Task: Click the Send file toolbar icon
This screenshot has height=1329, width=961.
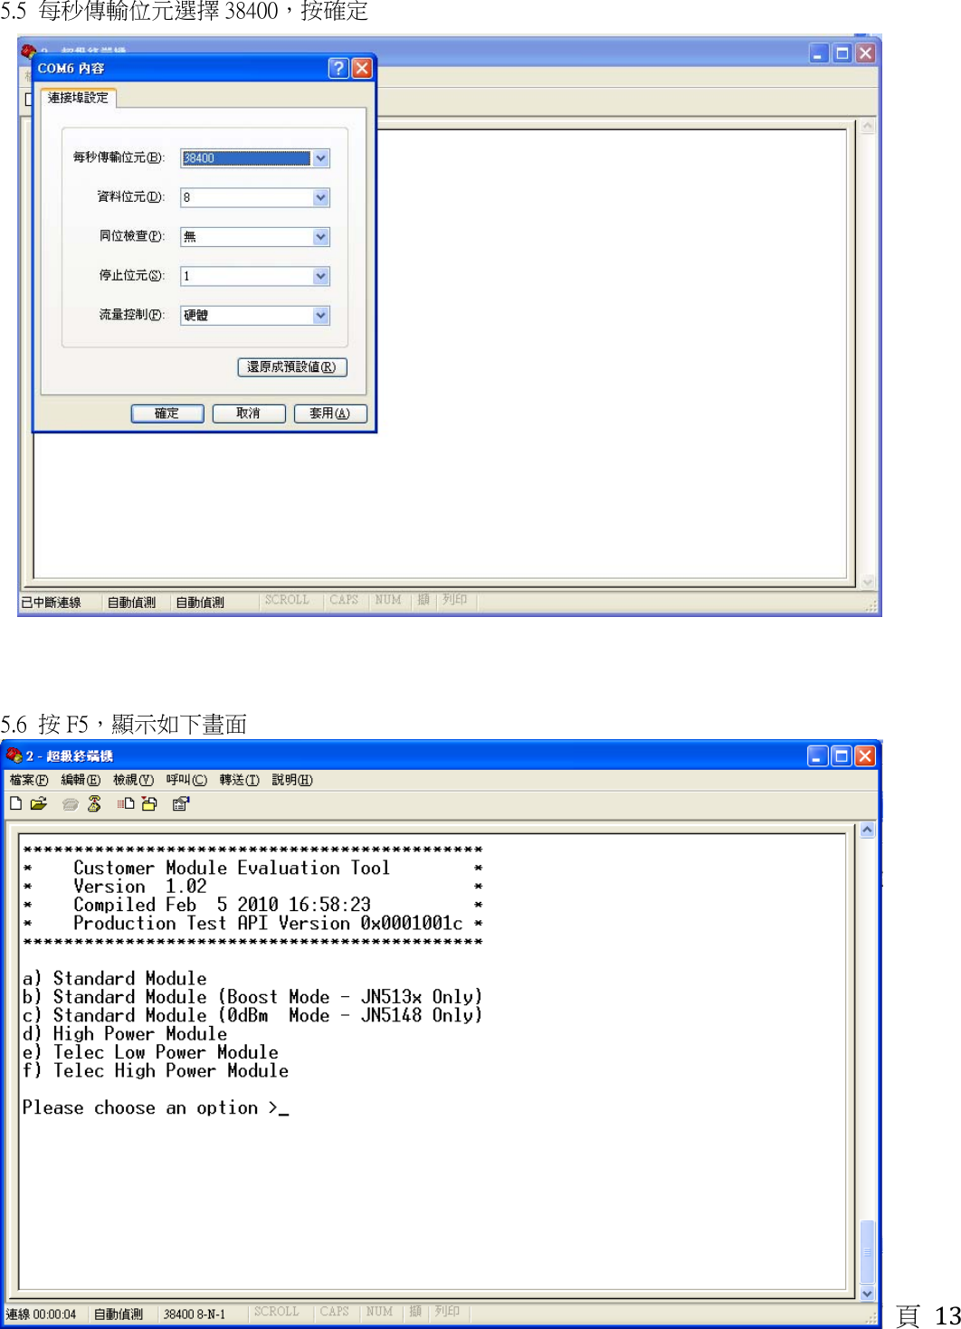Action: pos(126,803)
